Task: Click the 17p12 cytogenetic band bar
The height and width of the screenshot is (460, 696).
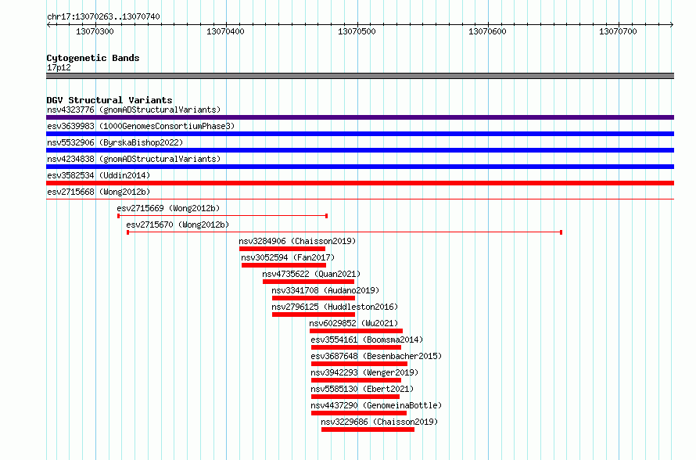Action: [x=360, y=76]
